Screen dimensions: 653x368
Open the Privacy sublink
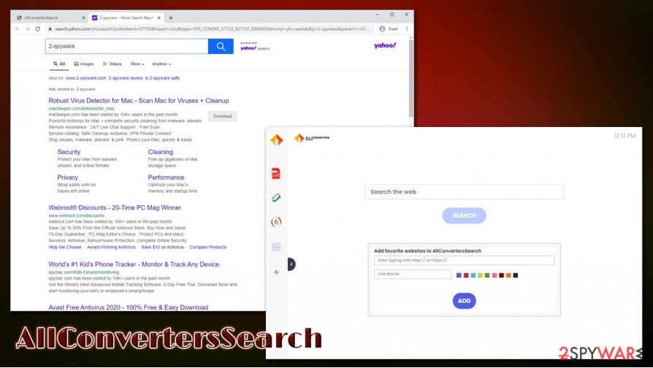click(x=67, y=177)
